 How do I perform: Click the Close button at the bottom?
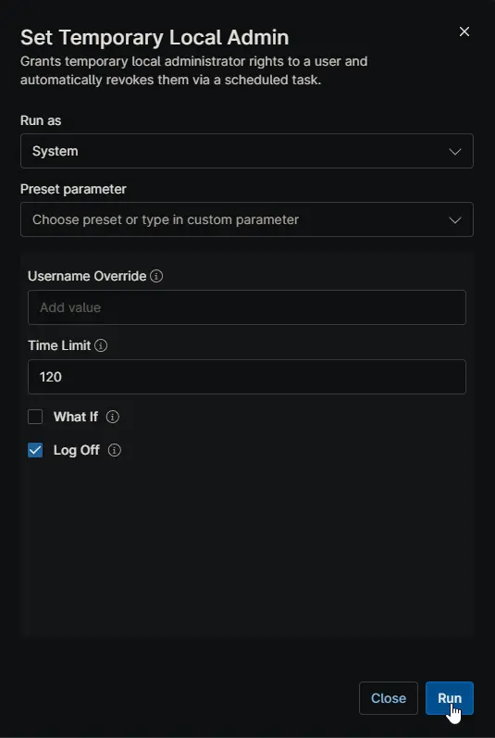(389, 698)
